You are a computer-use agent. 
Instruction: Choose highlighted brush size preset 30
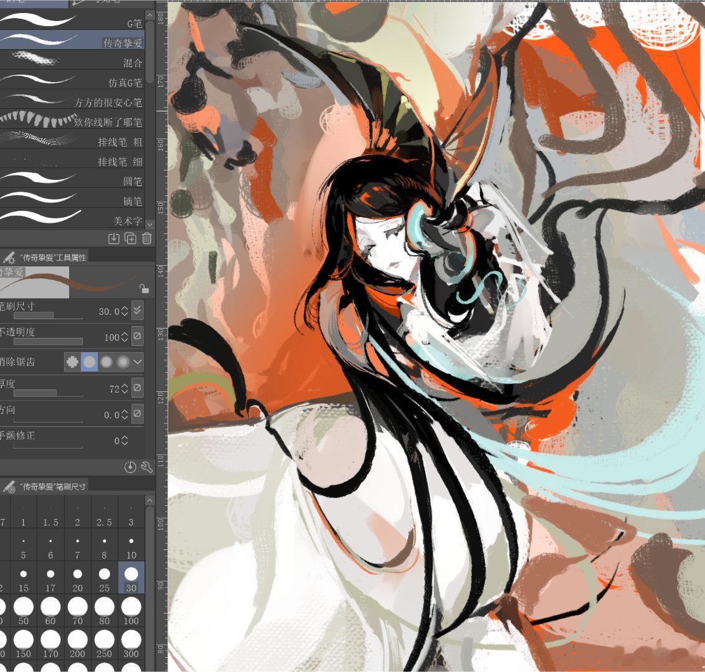131,577
